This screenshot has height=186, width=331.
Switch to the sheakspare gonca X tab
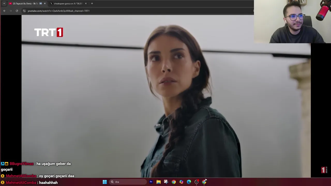[68, 3]
